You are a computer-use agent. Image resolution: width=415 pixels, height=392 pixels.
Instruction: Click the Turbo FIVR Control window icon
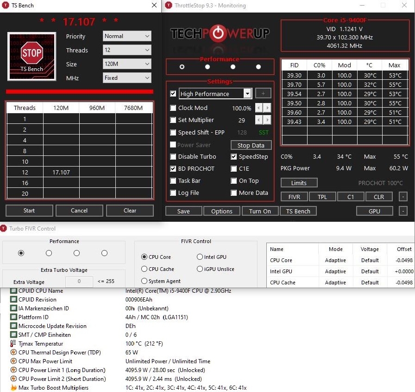(3, 228)
